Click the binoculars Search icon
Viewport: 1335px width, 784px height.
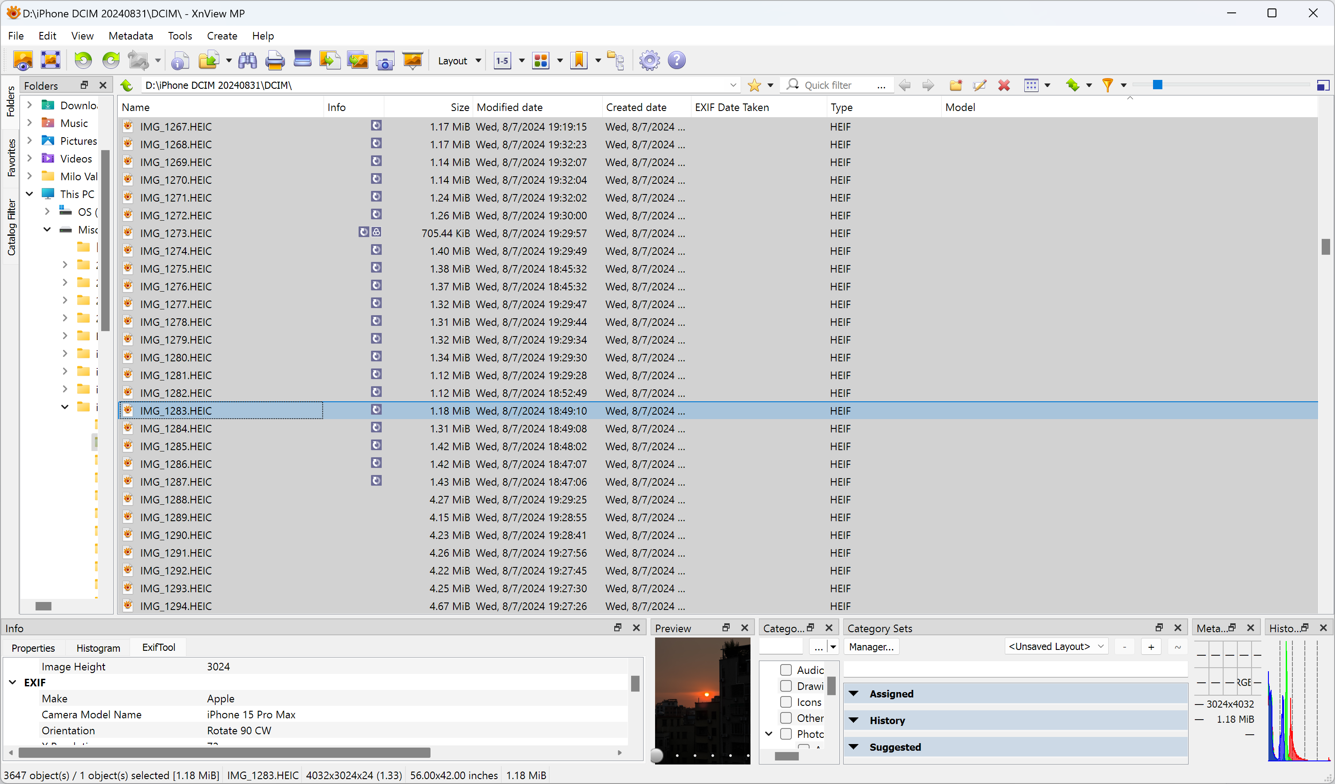pyautogui.click(x=247, y=60)
